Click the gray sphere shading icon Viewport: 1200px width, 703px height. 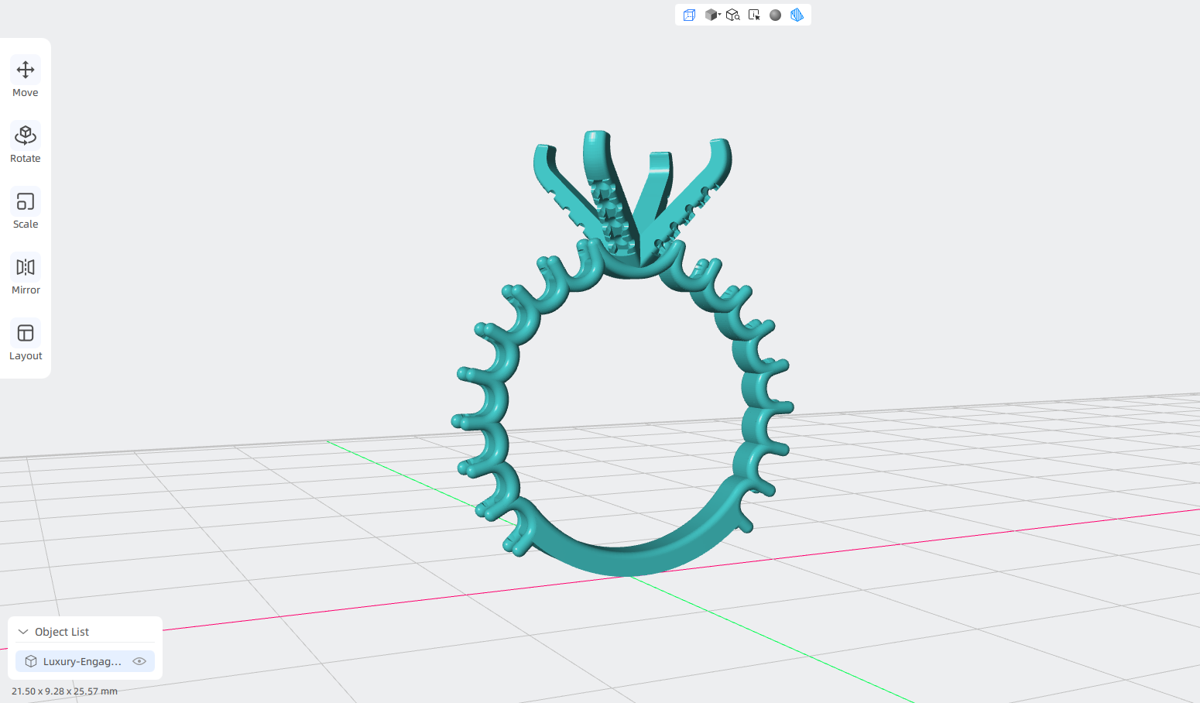click(x=775, y=15)
